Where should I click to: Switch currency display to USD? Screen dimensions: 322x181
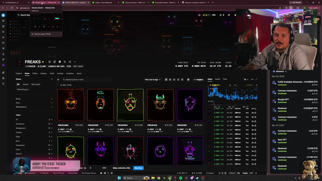point(251,173)
